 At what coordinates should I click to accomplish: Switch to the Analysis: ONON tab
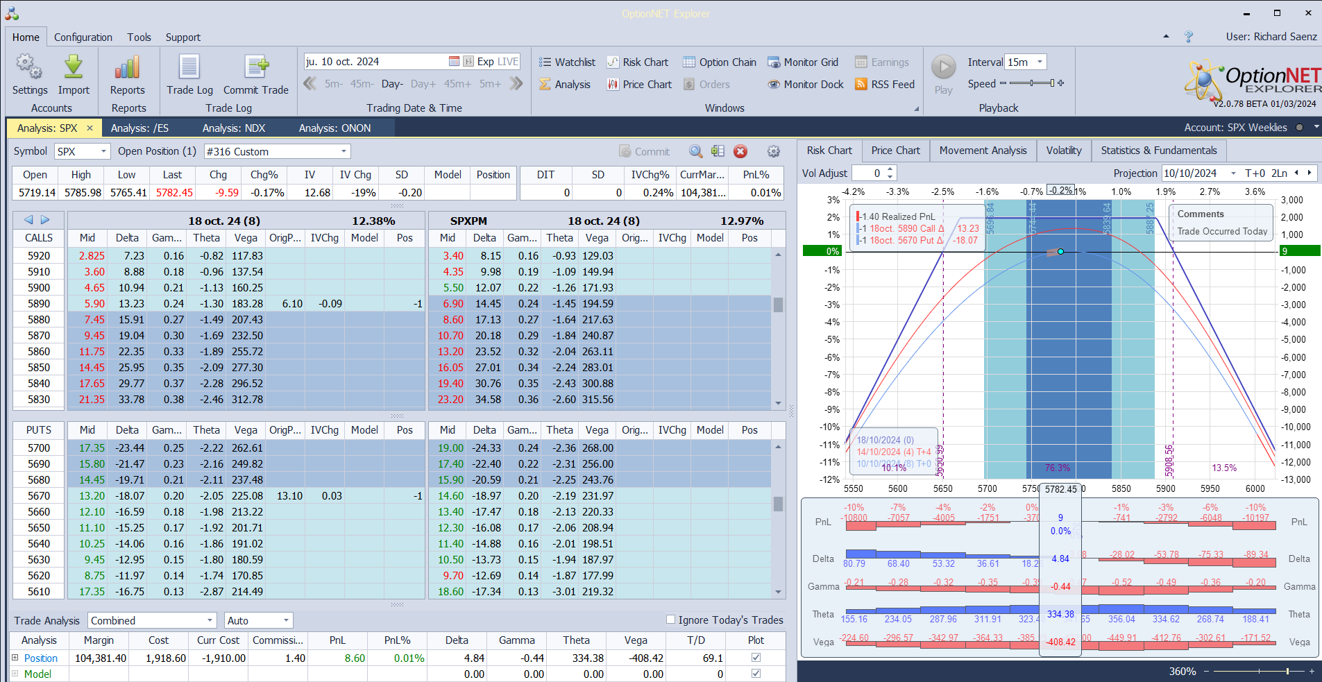[335, 128]
